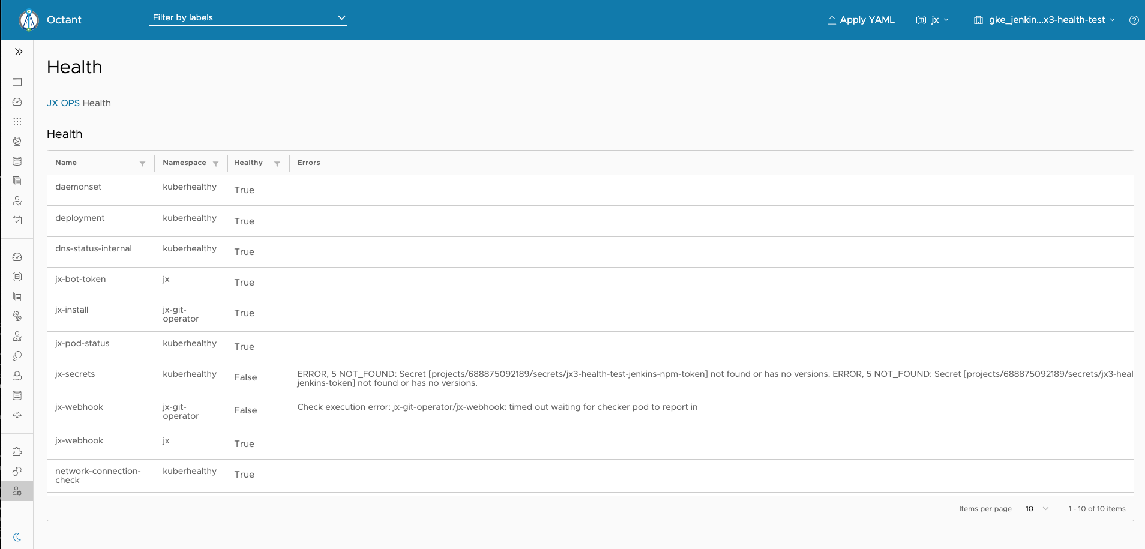
Task: Click the Apply YAML button
Action: point(861,20)
